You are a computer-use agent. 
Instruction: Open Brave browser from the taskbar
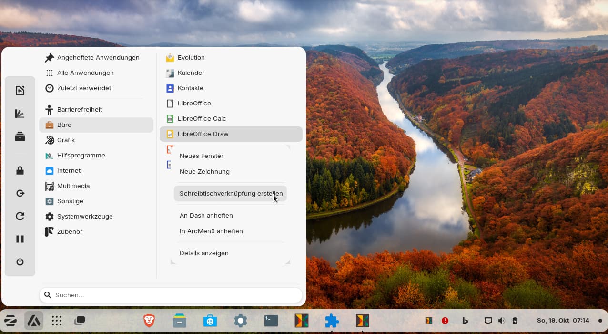pyautogui.click(x=149, y=321)
